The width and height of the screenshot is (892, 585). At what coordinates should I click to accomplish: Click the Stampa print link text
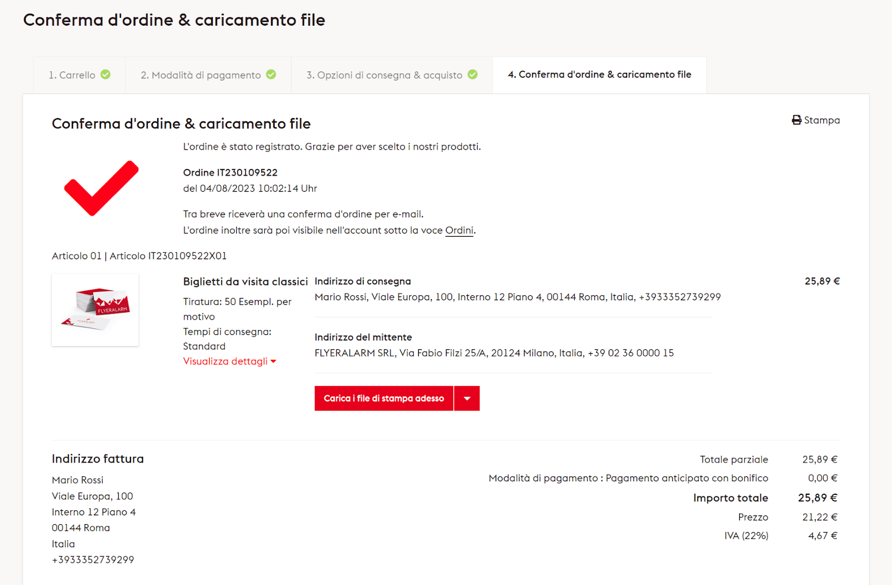(x=821, y=120)
